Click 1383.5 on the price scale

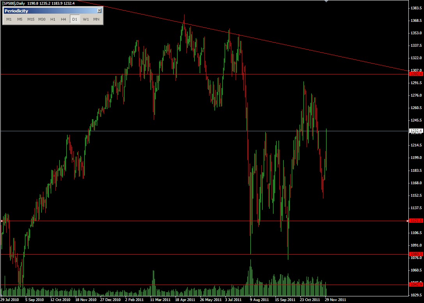point(417,8)
